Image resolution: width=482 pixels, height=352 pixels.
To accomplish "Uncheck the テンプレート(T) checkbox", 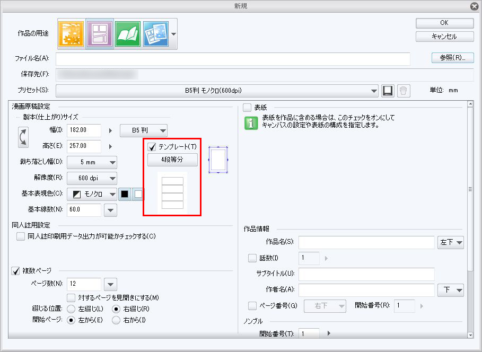I will point(152,147).
